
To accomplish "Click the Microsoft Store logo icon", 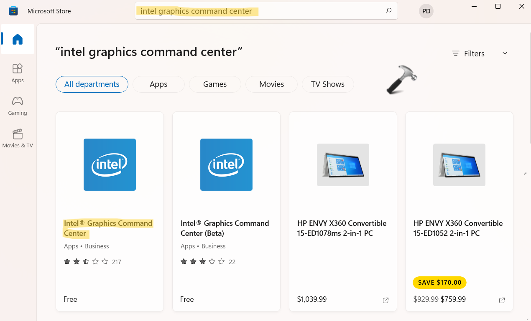I will (13, 11).
